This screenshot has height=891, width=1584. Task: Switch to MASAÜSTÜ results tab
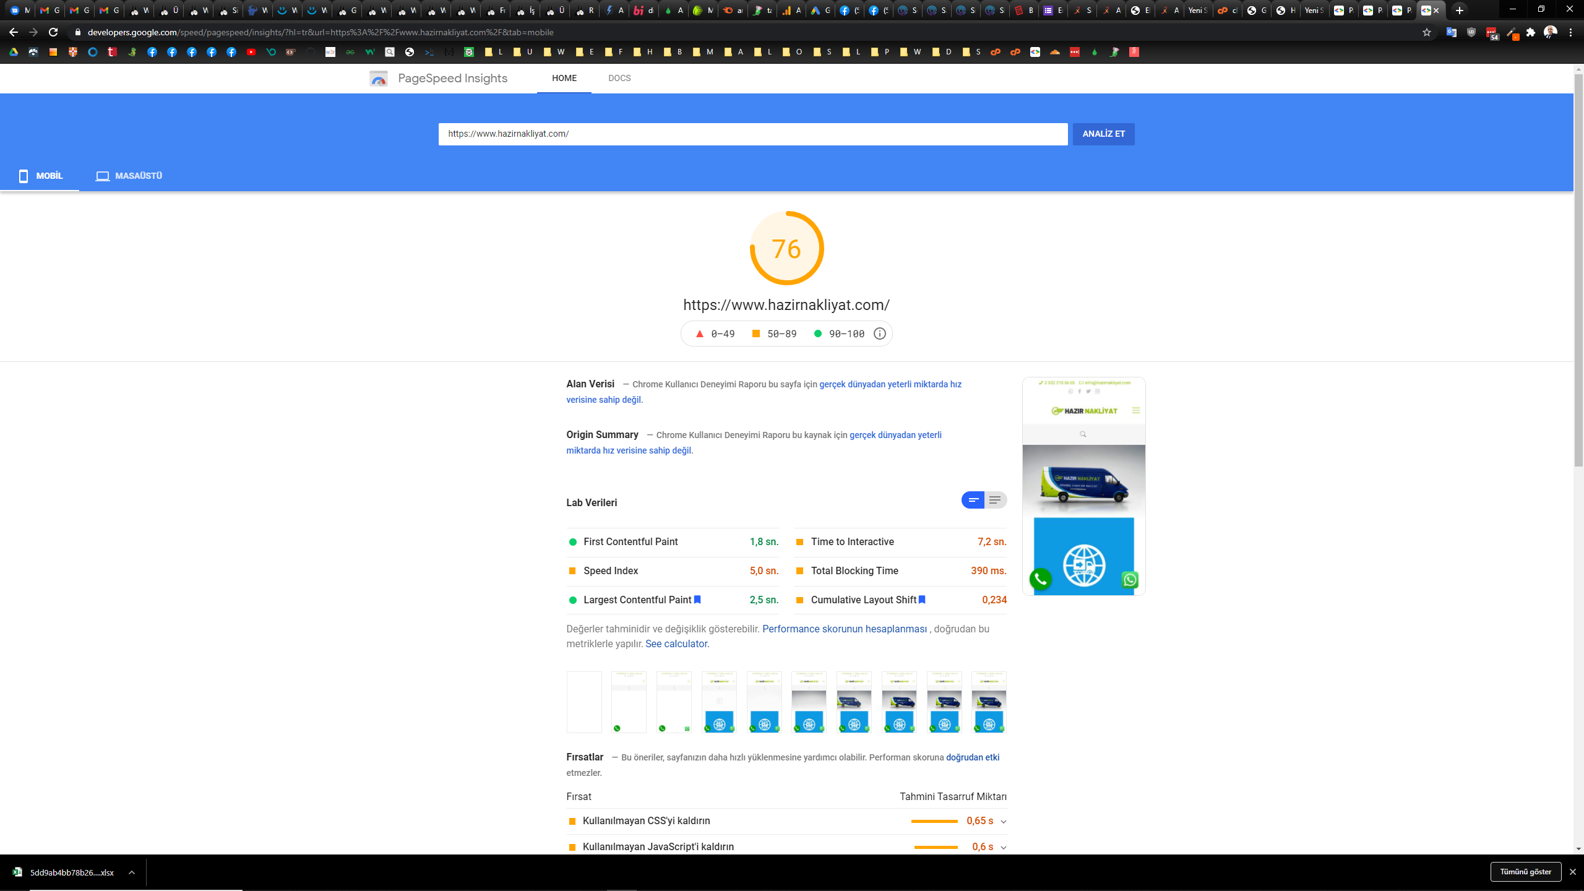(129, 176)
